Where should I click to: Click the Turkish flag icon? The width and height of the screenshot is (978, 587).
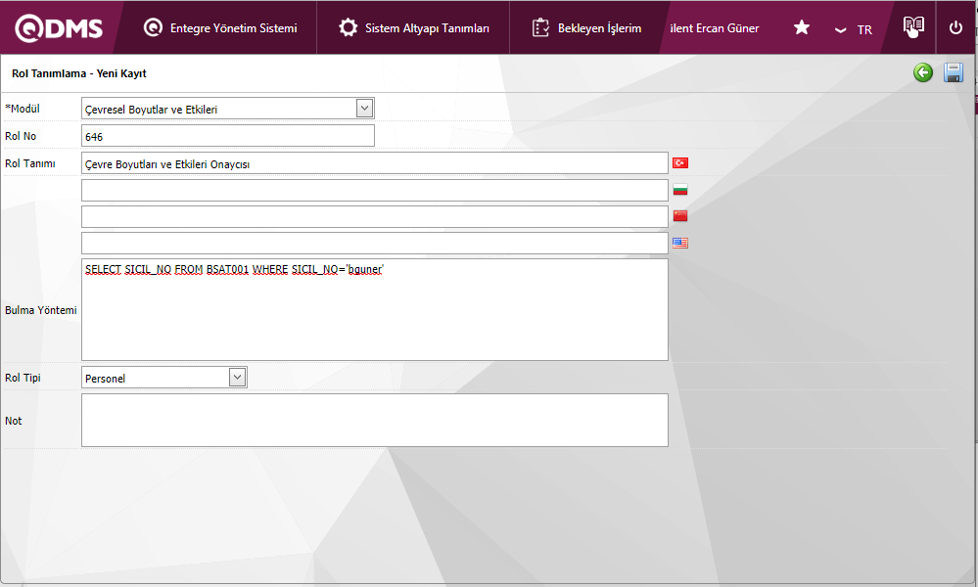679,163
